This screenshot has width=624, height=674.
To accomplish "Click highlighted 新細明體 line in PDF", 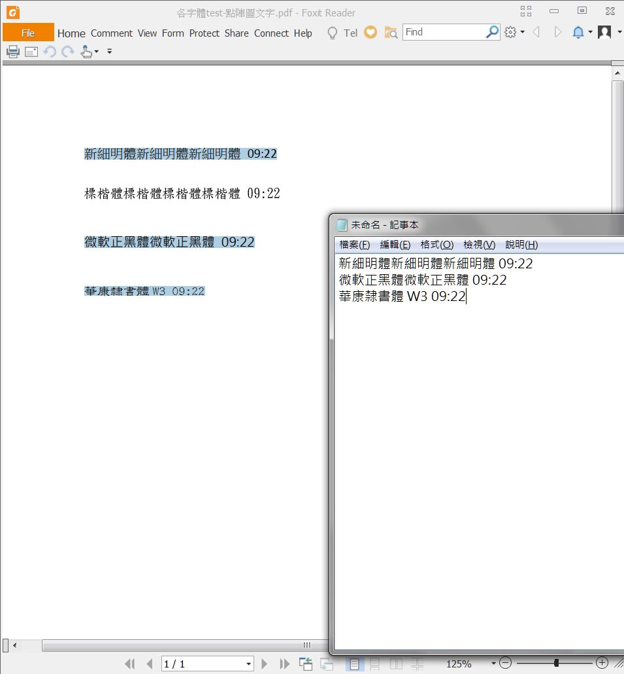I will (180, 154).
